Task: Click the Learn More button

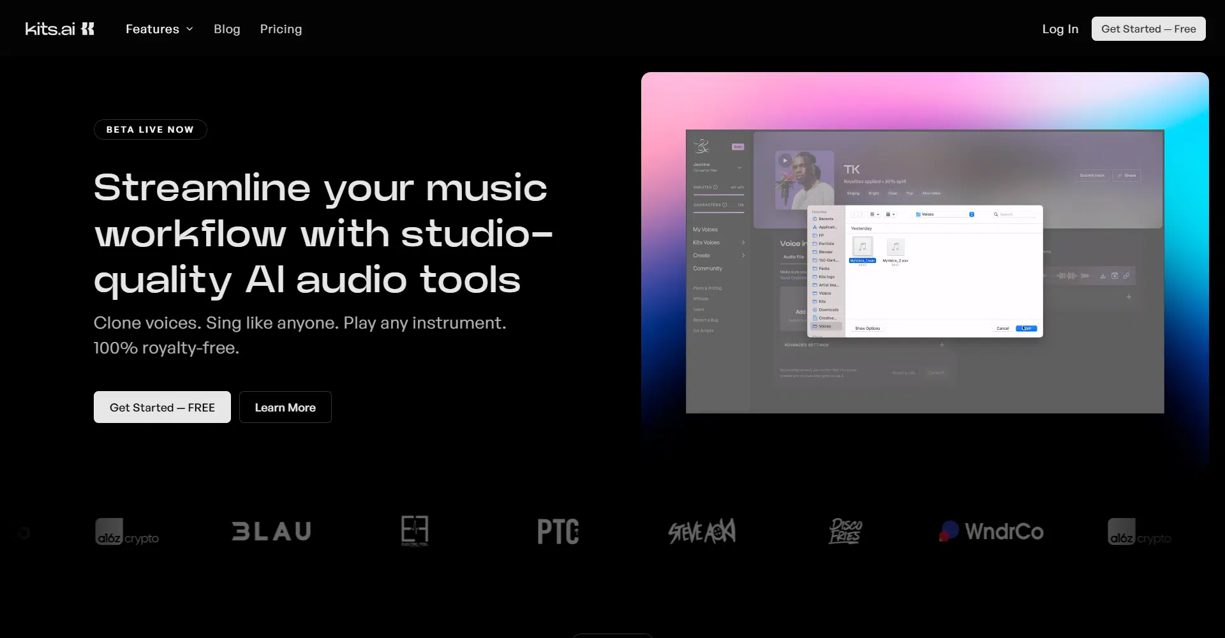Action: coord(285,407)
